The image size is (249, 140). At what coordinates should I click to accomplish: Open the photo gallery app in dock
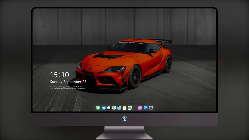point(130,108)
